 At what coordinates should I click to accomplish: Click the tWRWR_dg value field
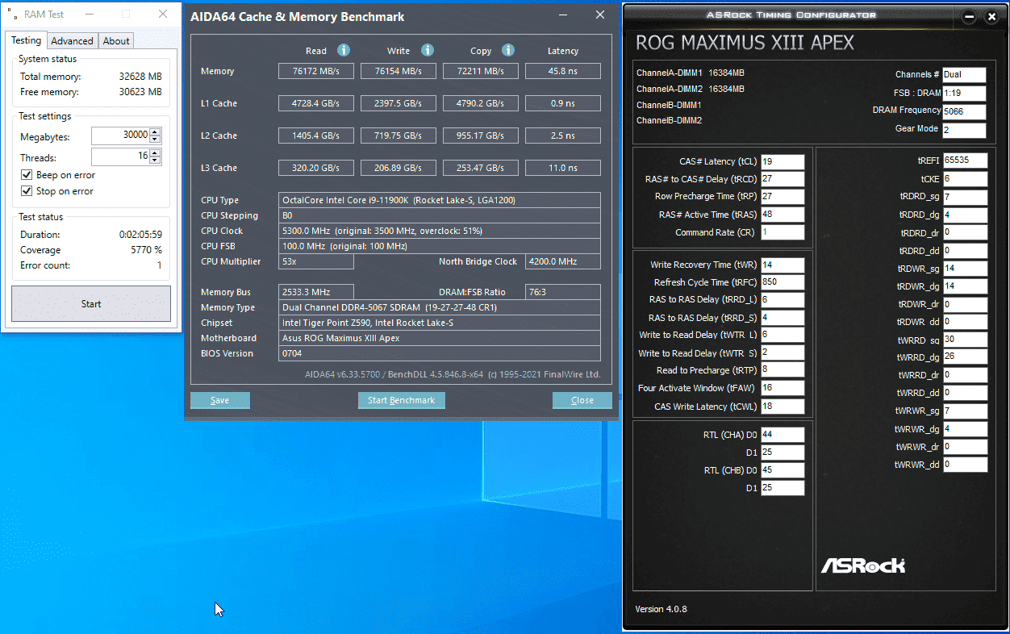click(x=965, y=429)
